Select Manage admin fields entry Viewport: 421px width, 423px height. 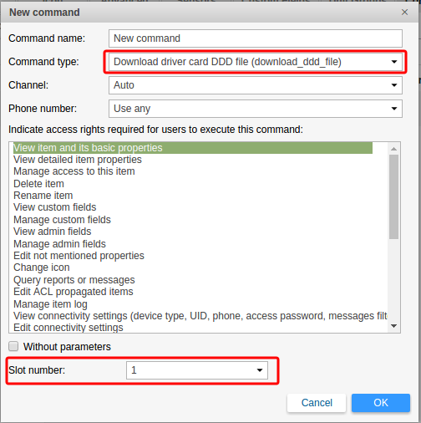59,244
